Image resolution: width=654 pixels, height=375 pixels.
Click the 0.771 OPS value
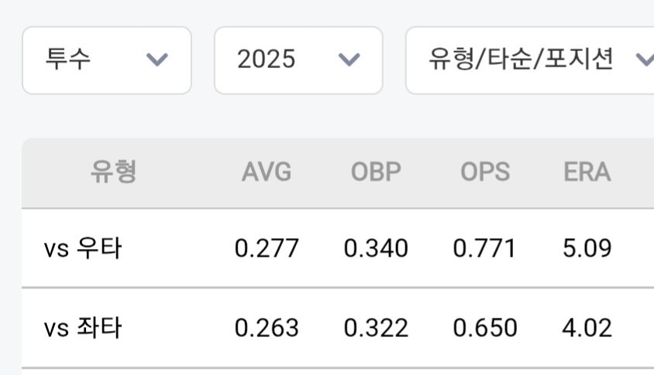(x=484, y=248)
